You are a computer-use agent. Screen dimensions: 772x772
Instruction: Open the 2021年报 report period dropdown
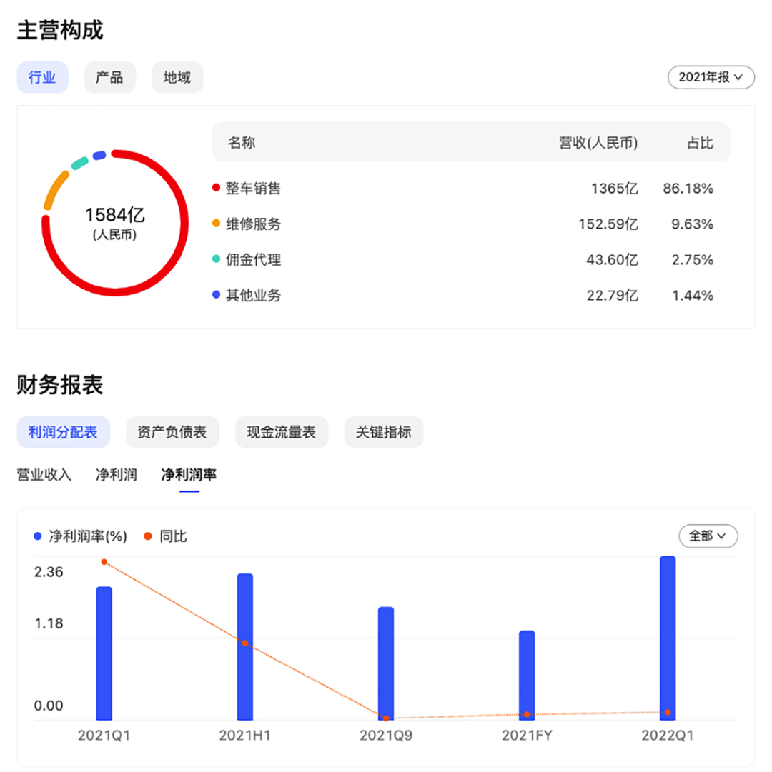tap(711, 77)
